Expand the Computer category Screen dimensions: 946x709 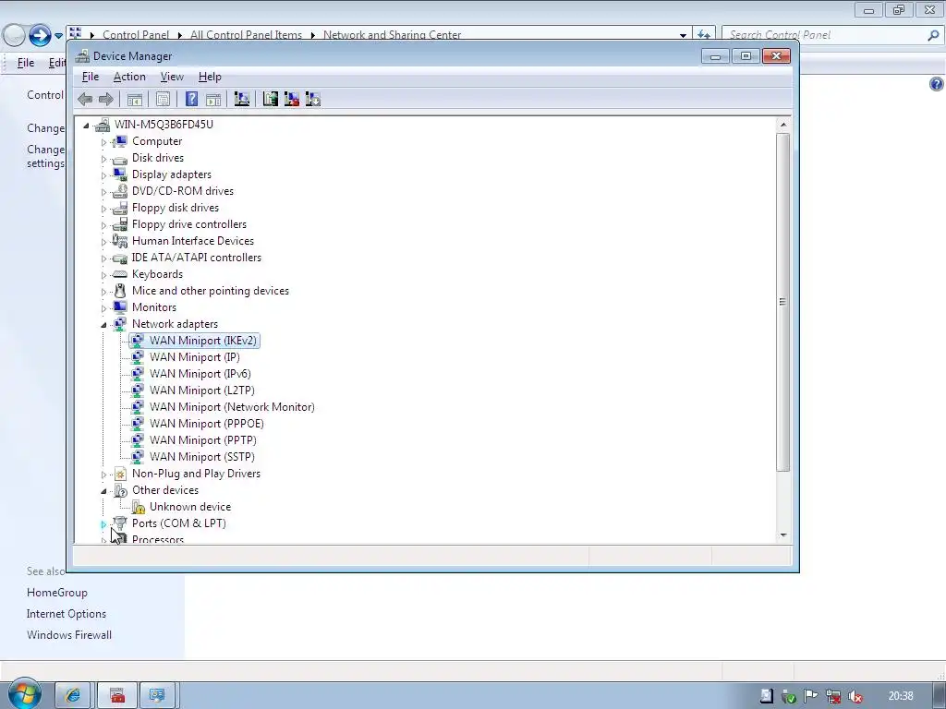[103, 142]
